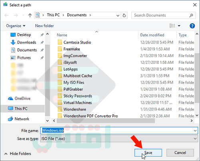The width and height of the screenshot is (200, 161).
Task: Refresh the Documents folder view
Action: pyautogui.click(x=124, y=16)
